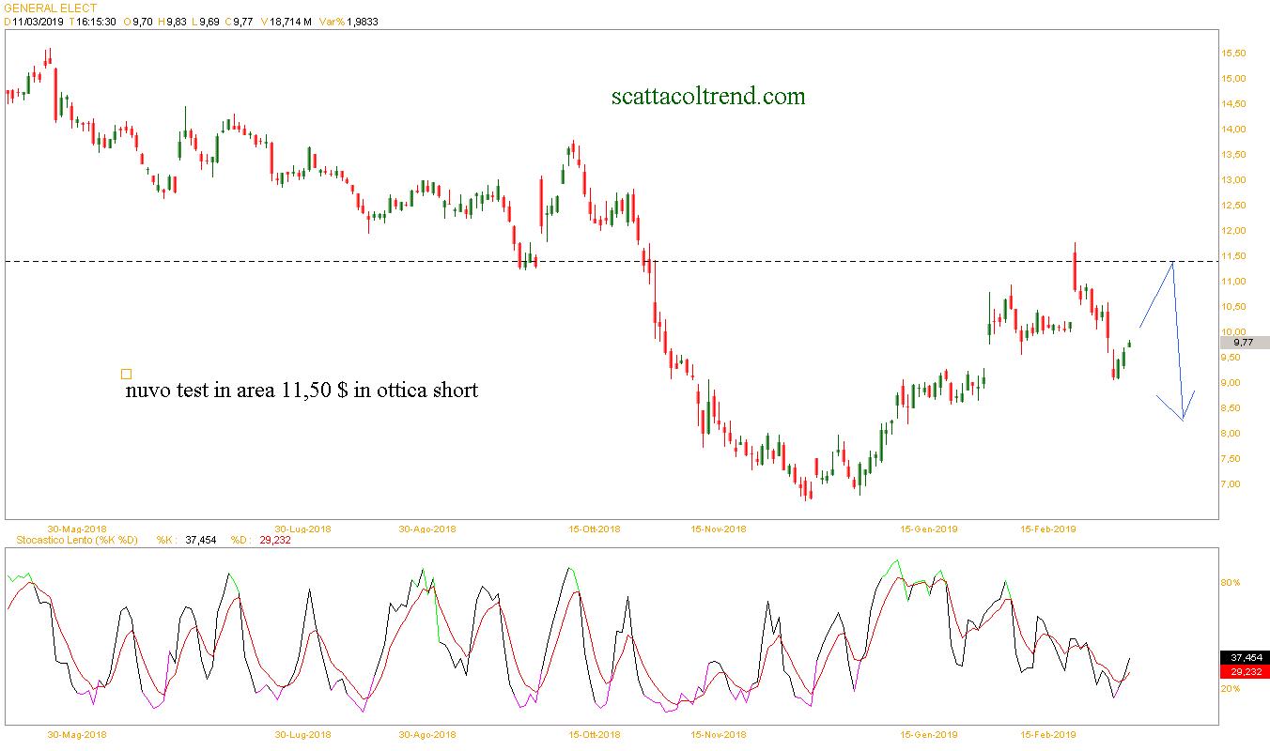Click the 20% level on the stochastic scale

point(1230,689)
